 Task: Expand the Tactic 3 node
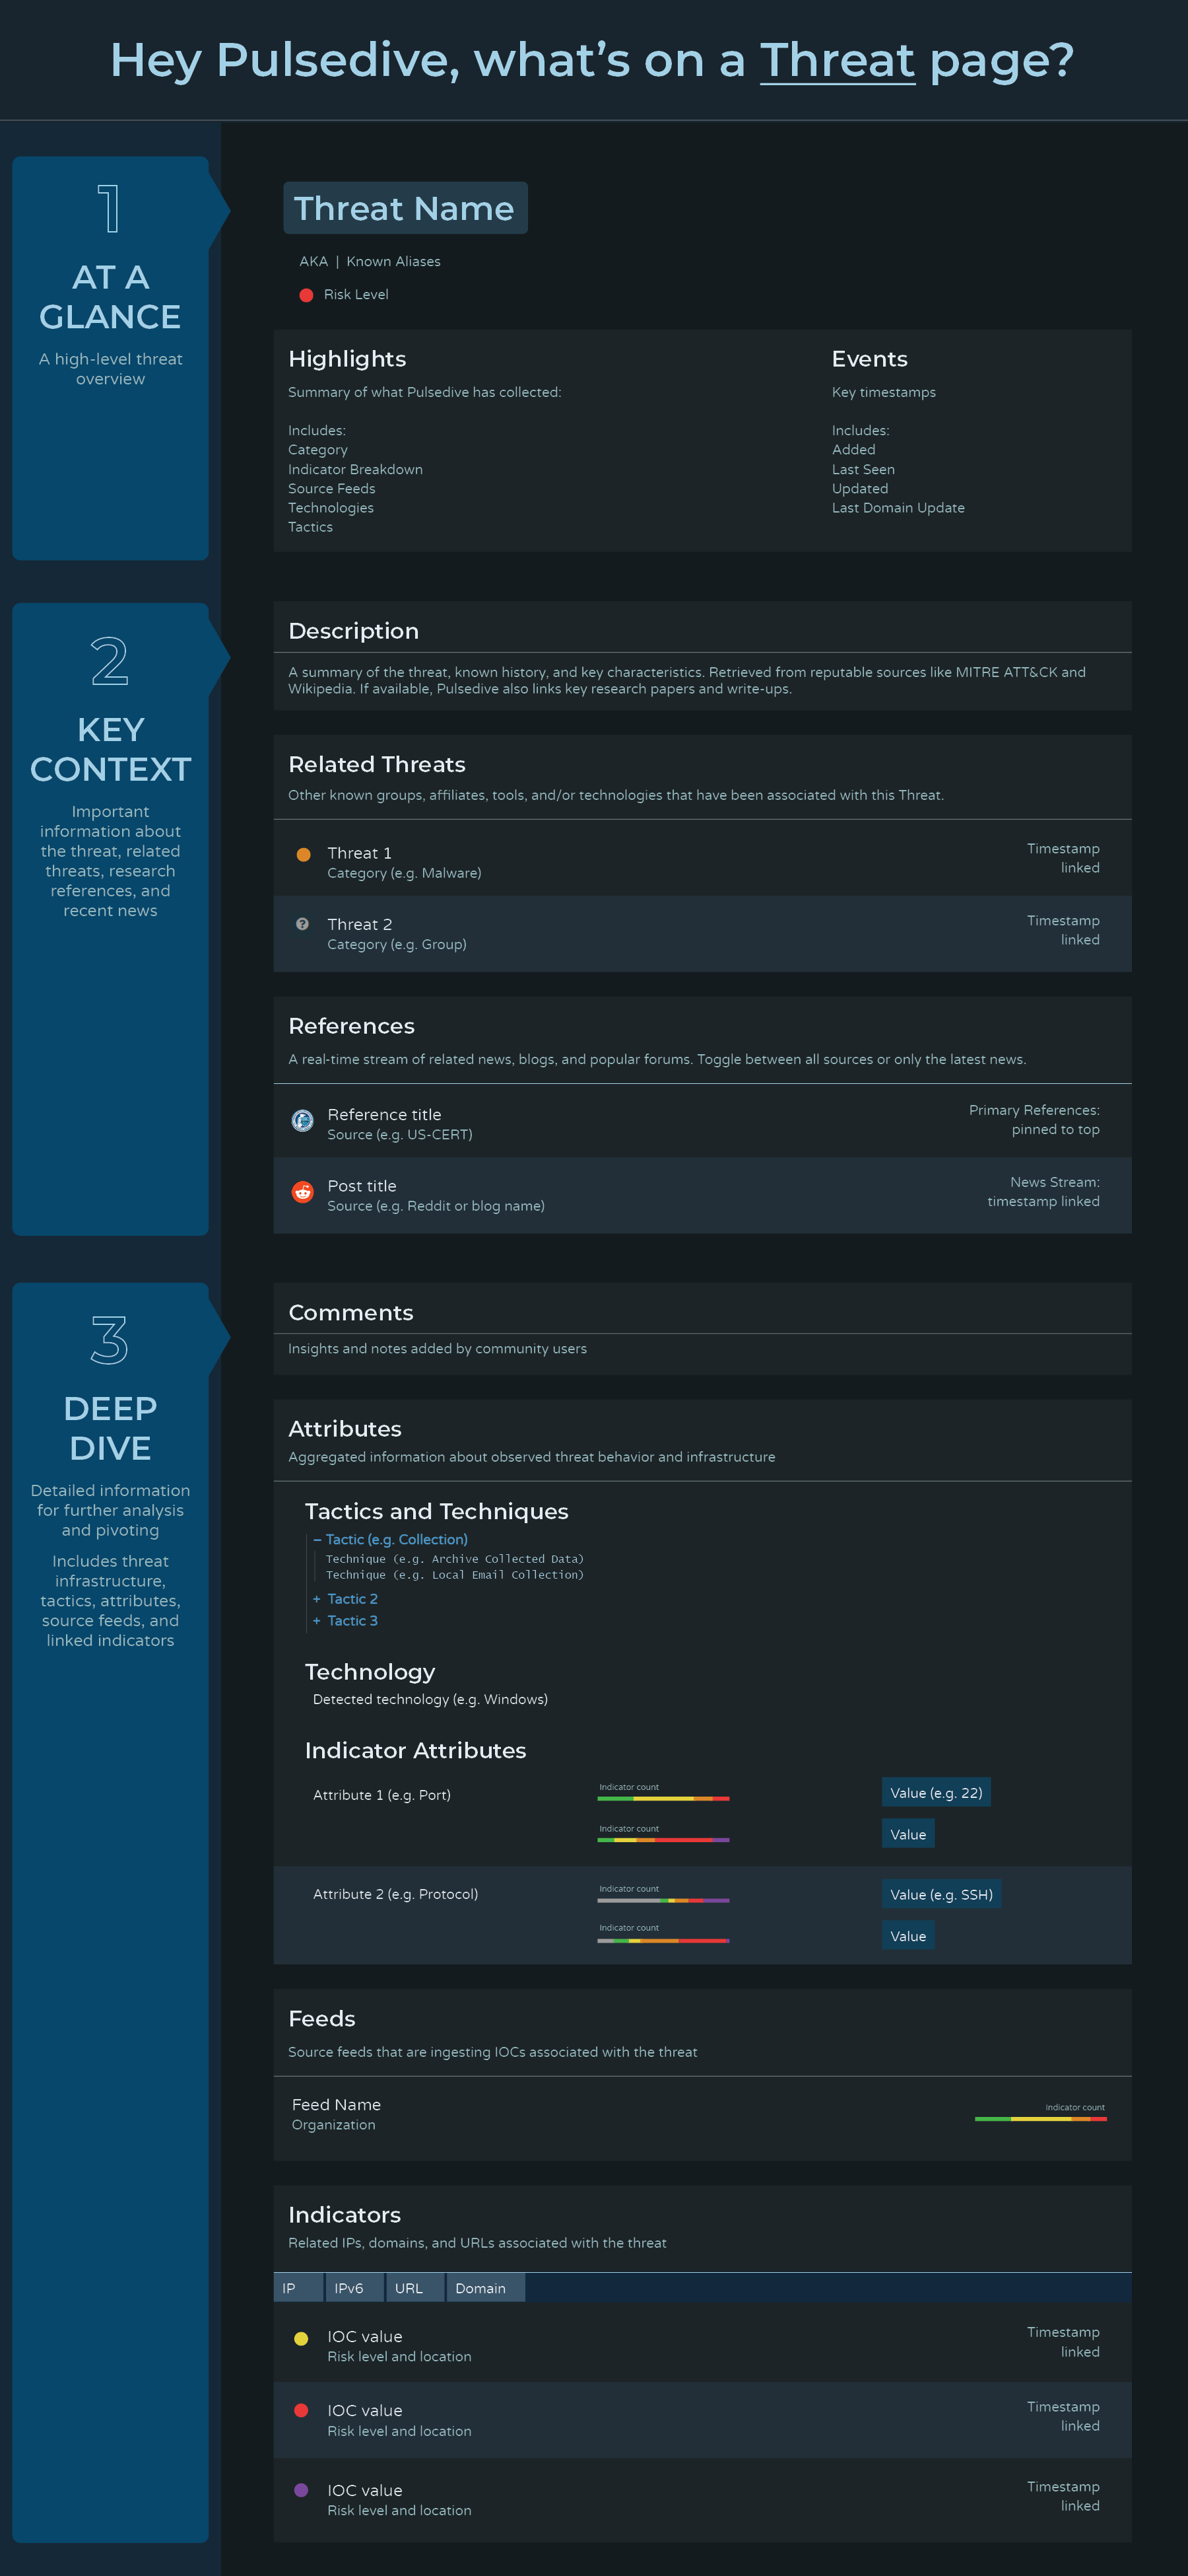point(317,1621)
